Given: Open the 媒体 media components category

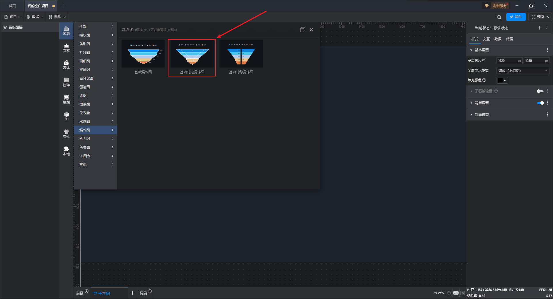Looking at the screenshot, I should (66, 65).
